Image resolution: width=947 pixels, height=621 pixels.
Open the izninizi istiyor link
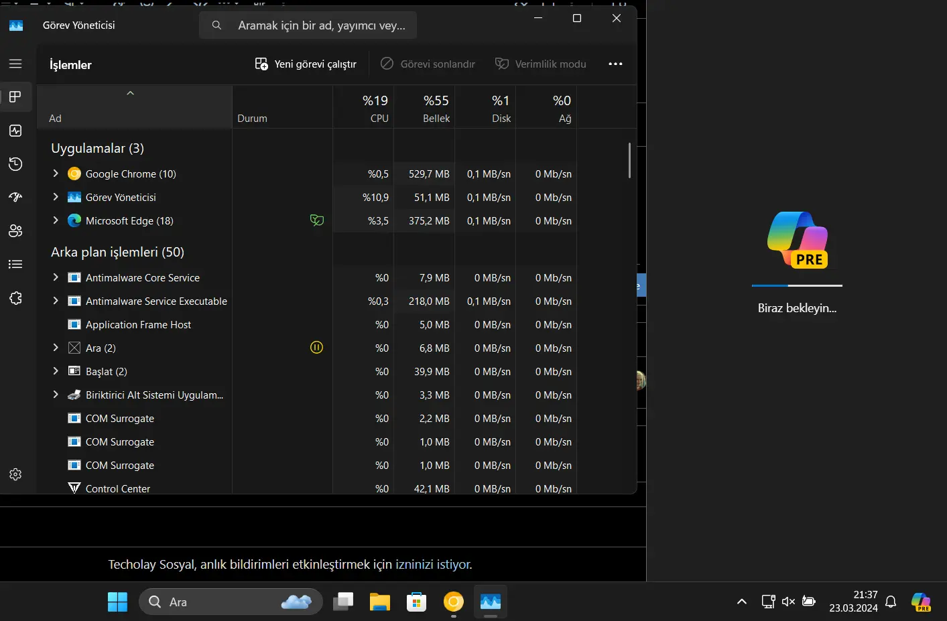point(432,565)
